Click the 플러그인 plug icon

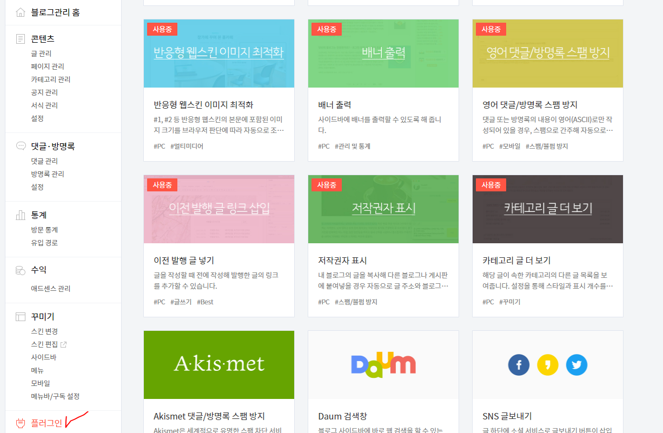[21, 423]
